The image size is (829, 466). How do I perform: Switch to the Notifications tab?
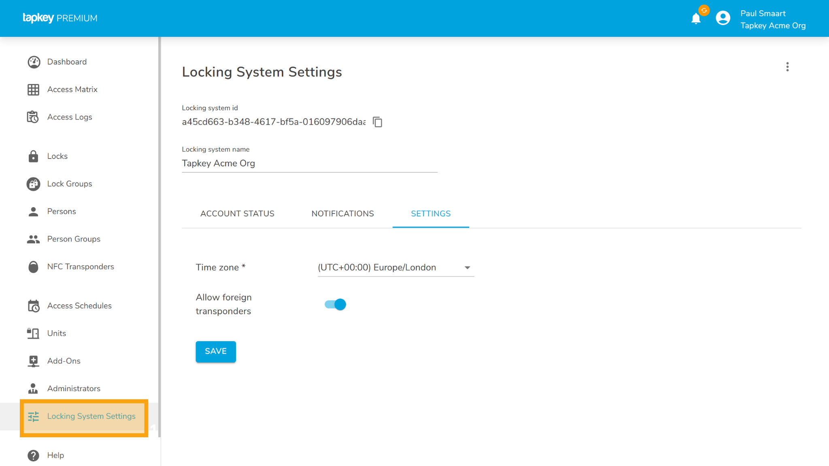[x=342, y=214]
